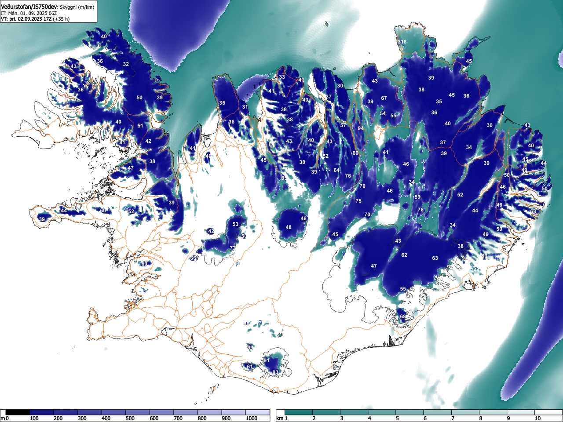Select the map value 75 in the central highlands
The image size is (563, 422).
coord(358,201)
